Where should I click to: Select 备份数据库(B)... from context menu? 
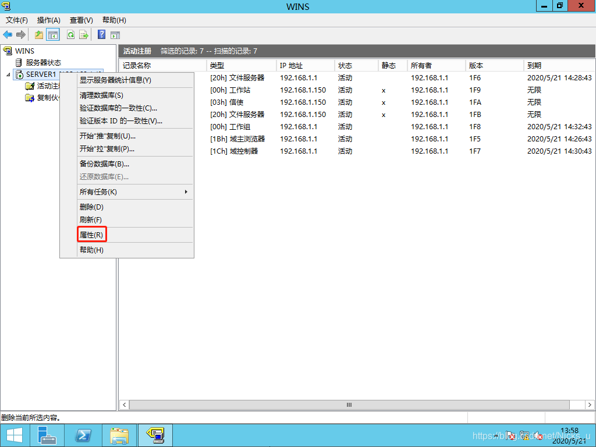click(135, 164)
